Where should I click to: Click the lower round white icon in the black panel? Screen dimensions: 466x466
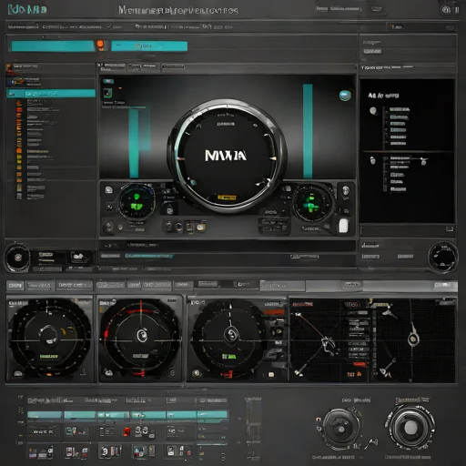pyautogui.click(x=373, y=160)
